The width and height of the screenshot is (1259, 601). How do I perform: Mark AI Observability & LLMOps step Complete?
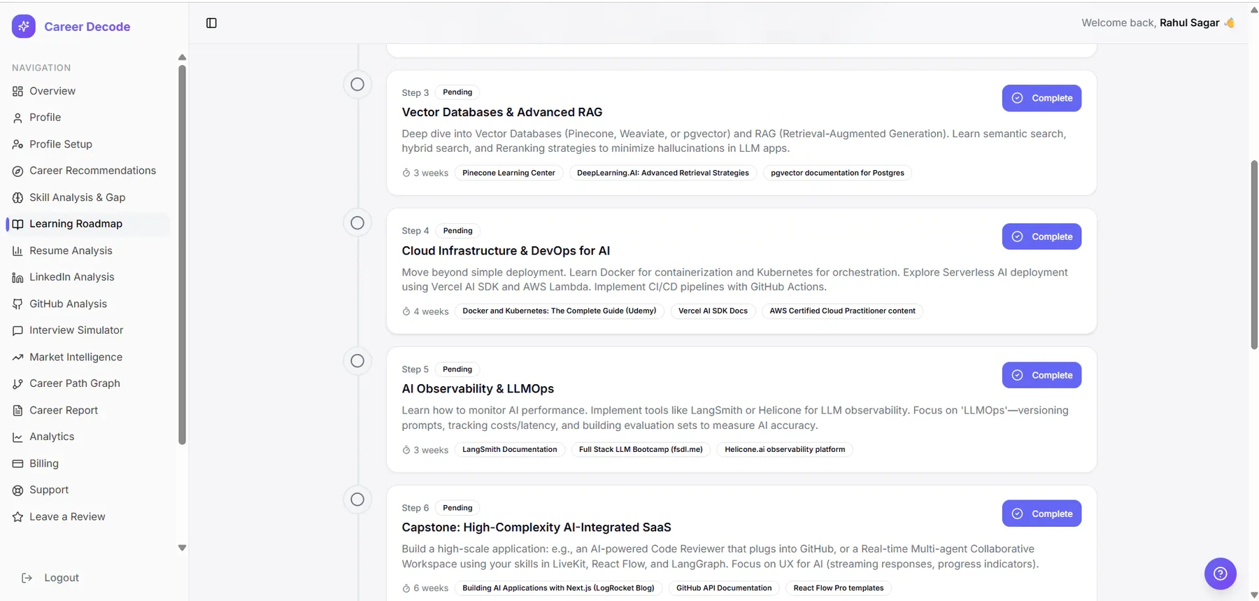(1041, 375)
